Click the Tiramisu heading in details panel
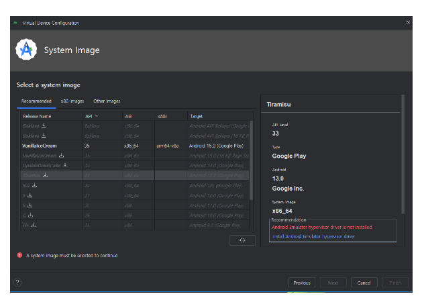Viewport: 424px width, 298px height. click(278, 105)
